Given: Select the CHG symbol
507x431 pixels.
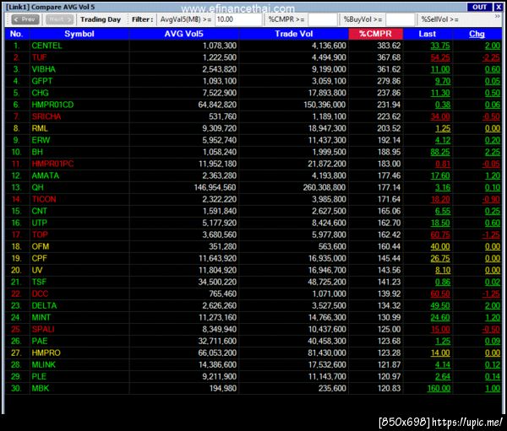Looking at the screenshot, I should 40,93.
